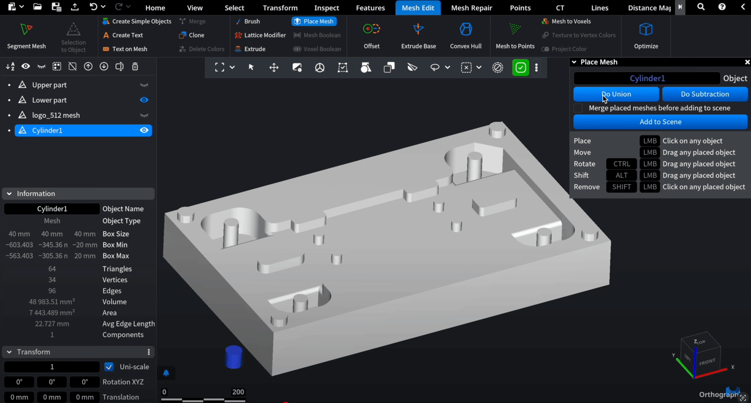751x403 pixels.
Task: Enable Merge placed meshes before adding checkbox
Action: point(578,108)
